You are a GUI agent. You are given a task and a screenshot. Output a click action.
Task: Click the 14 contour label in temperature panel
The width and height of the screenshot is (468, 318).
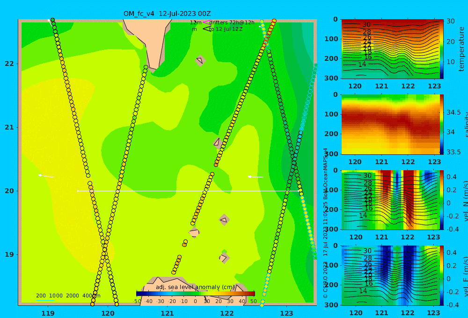362,64
